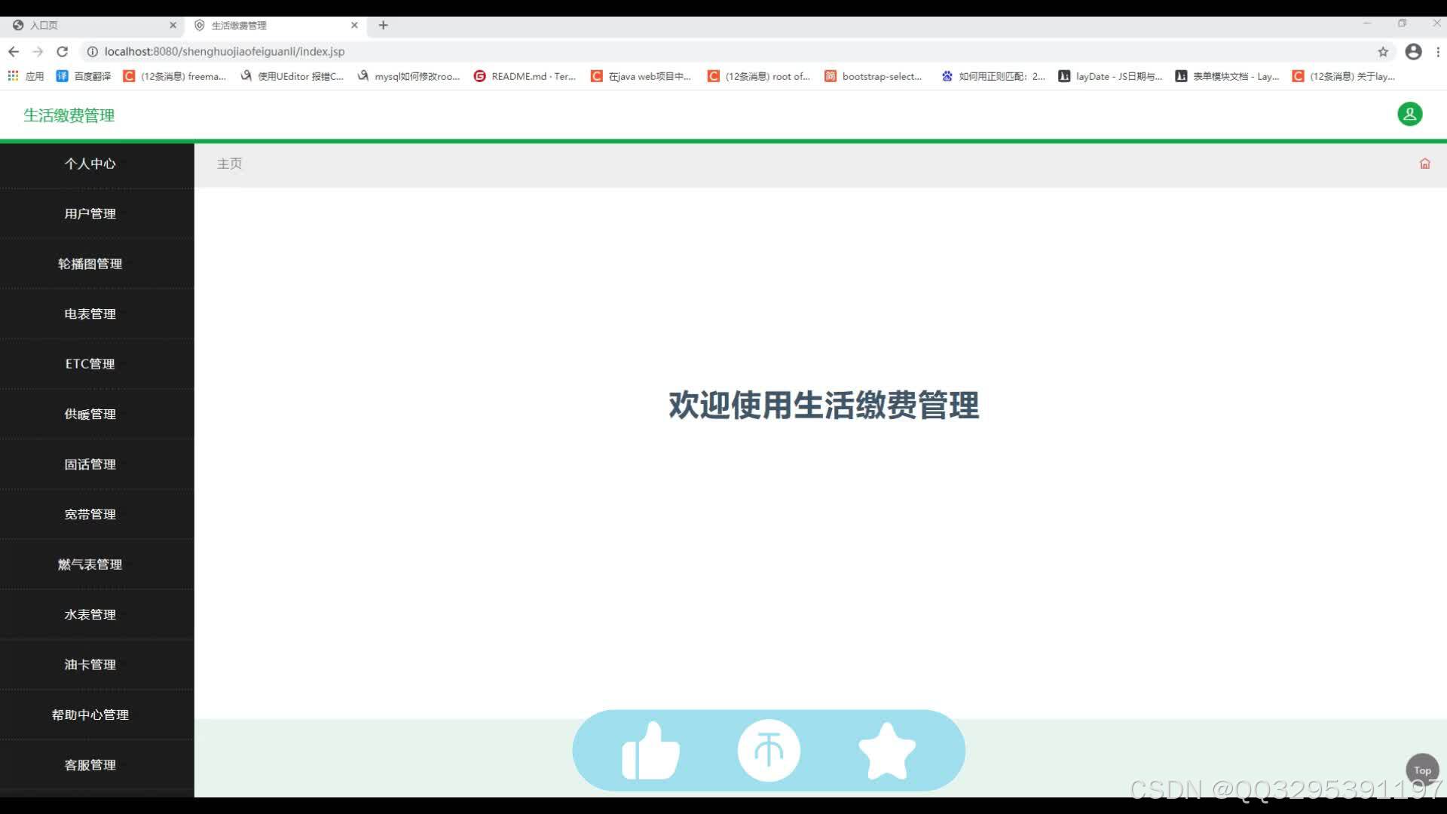This screenshot has width=1447, height=814.
Task: Click the Top scroll-to-top button
Action: click(x=1422, y=770)
